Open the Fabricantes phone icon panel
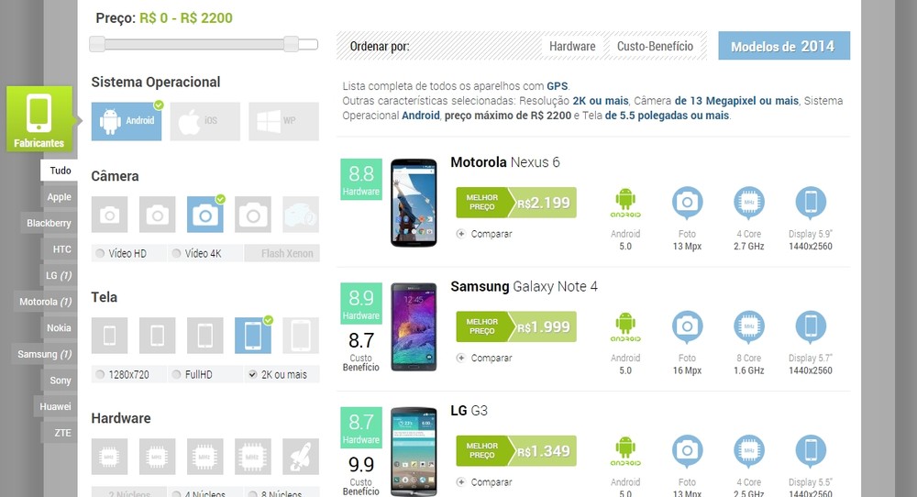 39,118
